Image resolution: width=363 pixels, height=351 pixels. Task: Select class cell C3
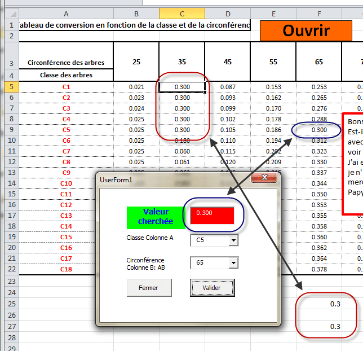(66, 108)
